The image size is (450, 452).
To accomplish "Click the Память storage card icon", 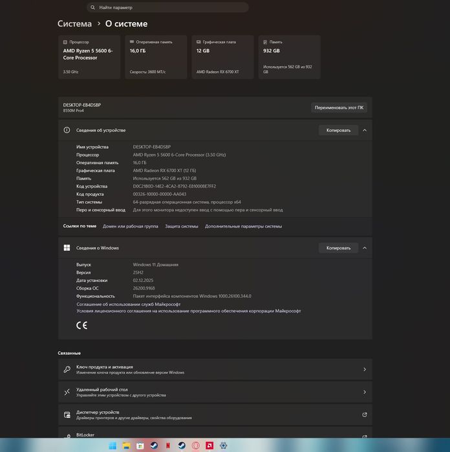I will (x=265, y=42).
